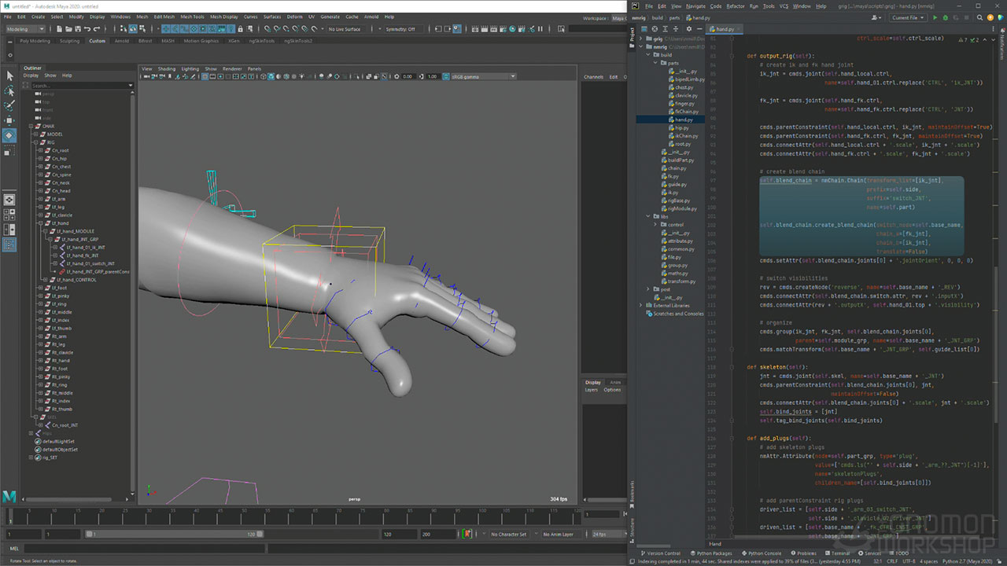Select the Move tool in Maya toolbox
Image resolution: width=1007 pixels, height=566 pixels.
[x=10, y=120]
